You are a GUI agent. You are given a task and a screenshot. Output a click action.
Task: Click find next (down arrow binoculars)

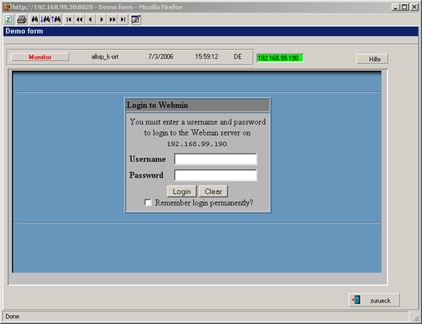point(45,19)
